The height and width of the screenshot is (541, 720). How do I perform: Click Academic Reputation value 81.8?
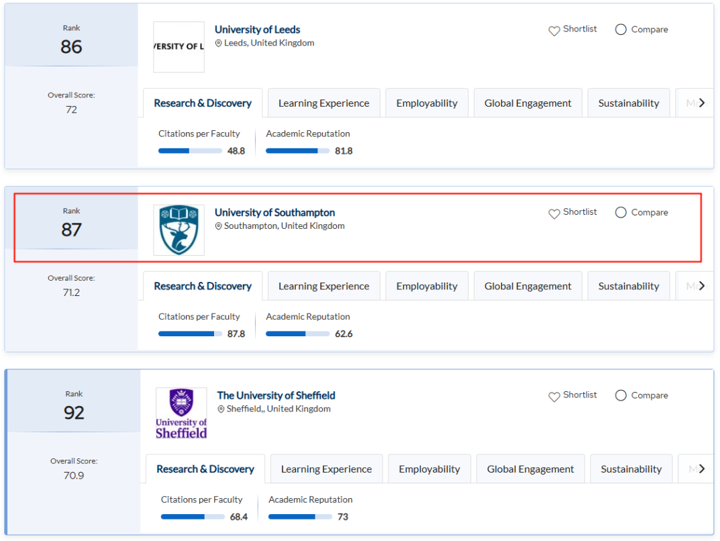point(344,150)
